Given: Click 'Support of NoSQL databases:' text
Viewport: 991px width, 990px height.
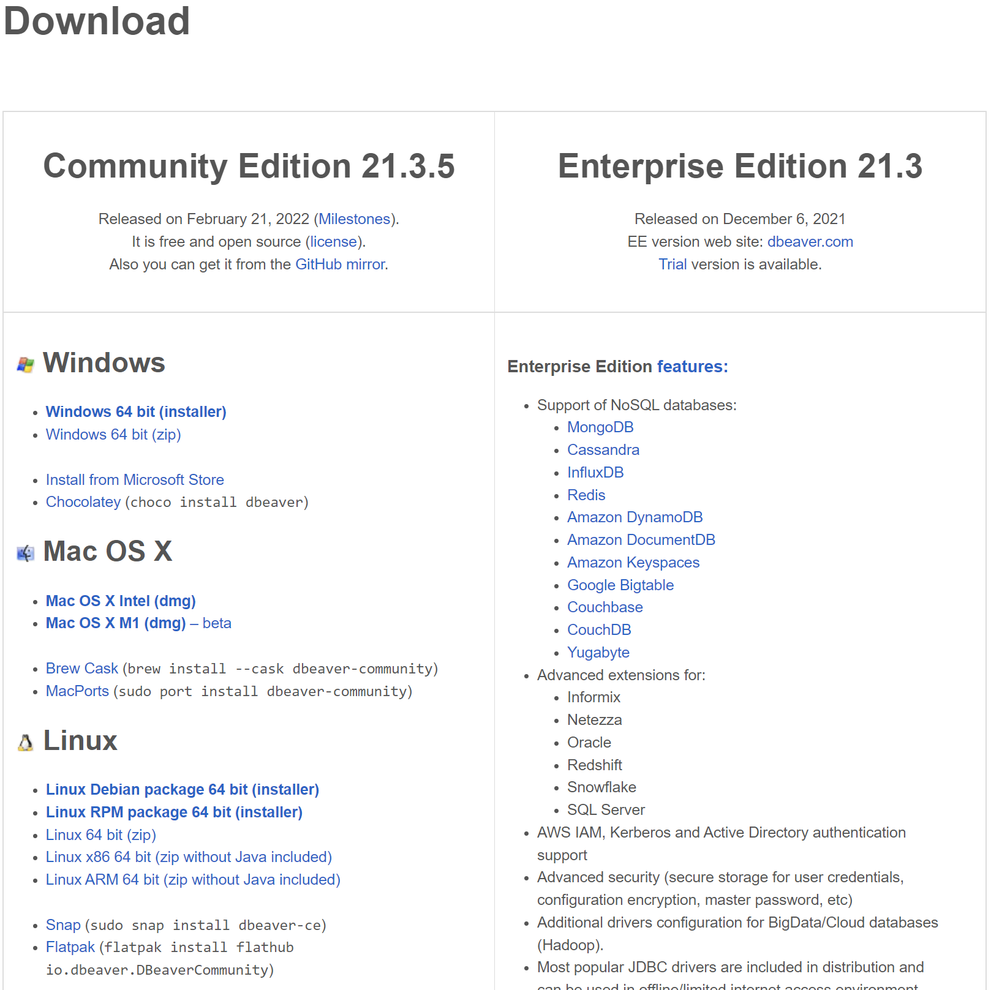Looking at the screenshot, I should pos(637,405).
